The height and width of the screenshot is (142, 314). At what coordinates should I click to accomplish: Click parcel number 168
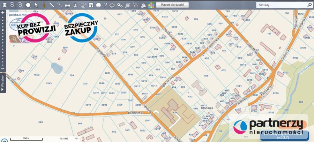(x=287, y=13)
